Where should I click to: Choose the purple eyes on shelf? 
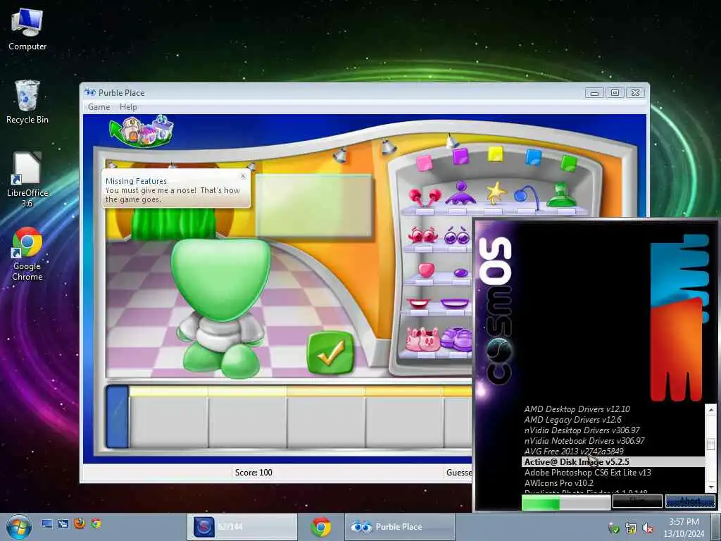coord(457,235)
